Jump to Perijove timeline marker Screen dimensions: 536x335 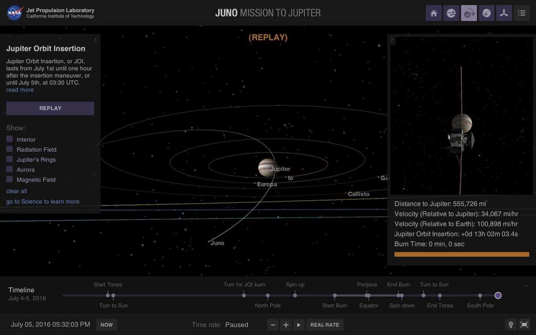coord(367,295)
